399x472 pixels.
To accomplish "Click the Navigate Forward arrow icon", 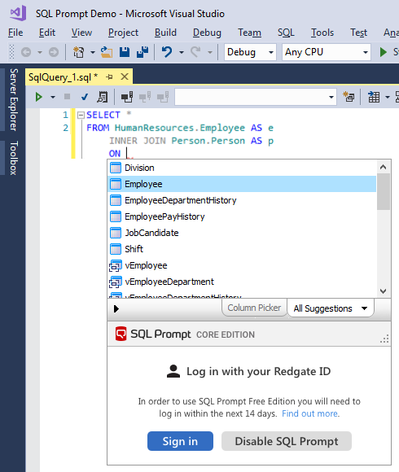I will click(54, 52).
